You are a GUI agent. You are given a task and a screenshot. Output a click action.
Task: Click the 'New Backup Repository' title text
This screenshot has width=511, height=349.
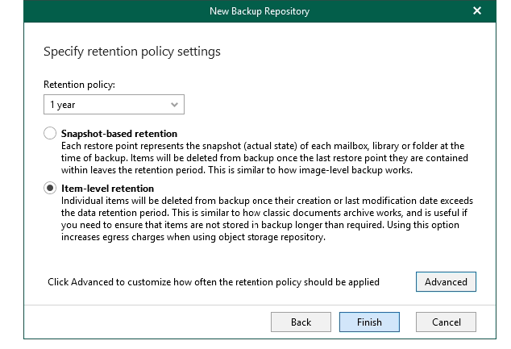click(x=260, y=11)
